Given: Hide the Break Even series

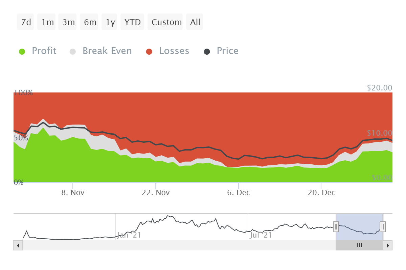Looking at the screenshot, I should pos(107,51).
